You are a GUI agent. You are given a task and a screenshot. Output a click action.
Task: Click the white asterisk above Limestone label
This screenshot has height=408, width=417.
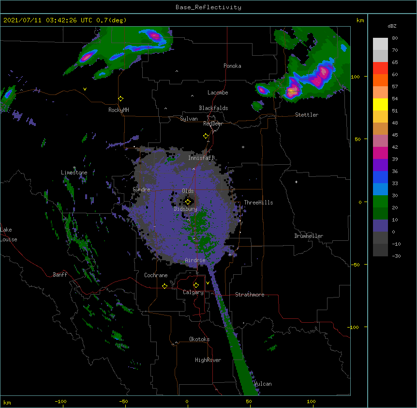click(74, 168)
